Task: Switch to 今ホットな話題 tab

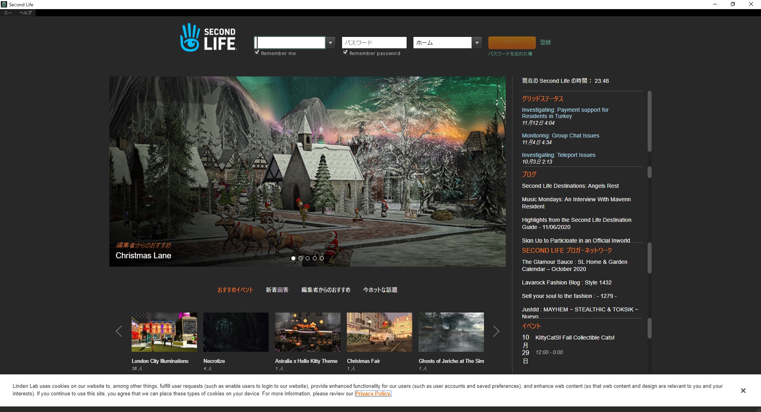Action: tap(380, 290)
